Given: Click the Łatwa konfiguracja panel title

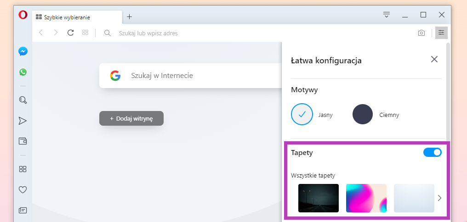Looking at the screenshot, I should 326,61.
